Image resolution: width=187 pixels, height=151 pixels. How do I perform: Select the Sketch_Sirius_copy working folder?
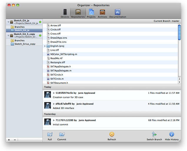pyautogui.click(x=25, y=44)
